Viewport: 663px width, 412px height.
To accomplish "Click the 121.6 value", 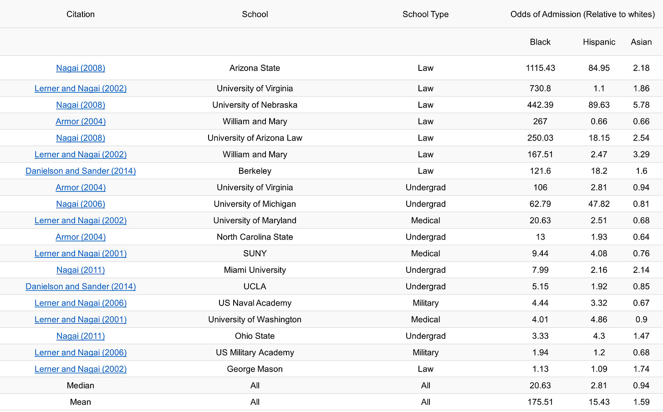I will (x=540, y=171).
